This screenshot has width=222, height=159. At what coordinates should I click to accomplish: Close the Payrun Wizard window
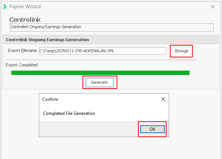point(213,7)
